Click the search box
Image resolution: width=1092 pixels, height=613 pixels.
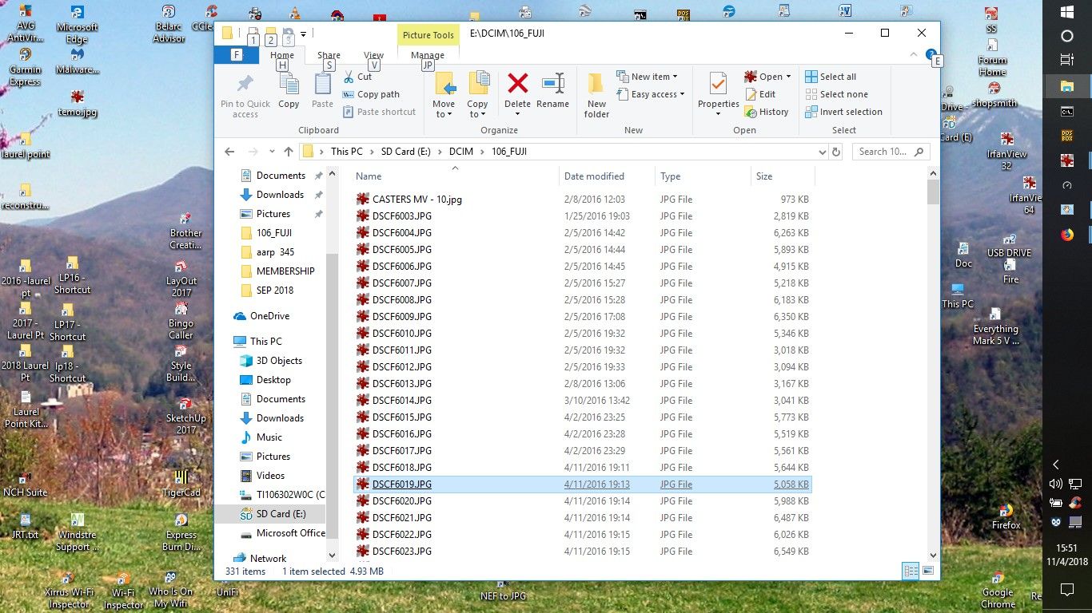click(x=890, y=152)
